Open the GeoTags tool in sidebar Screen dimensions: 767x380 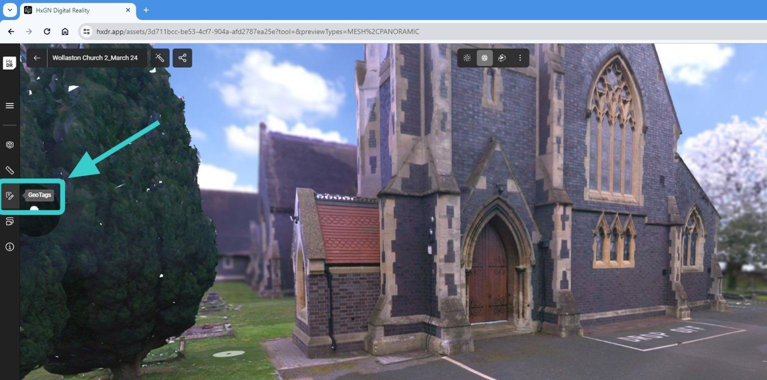pyautogui.click(x=10, y=196)
